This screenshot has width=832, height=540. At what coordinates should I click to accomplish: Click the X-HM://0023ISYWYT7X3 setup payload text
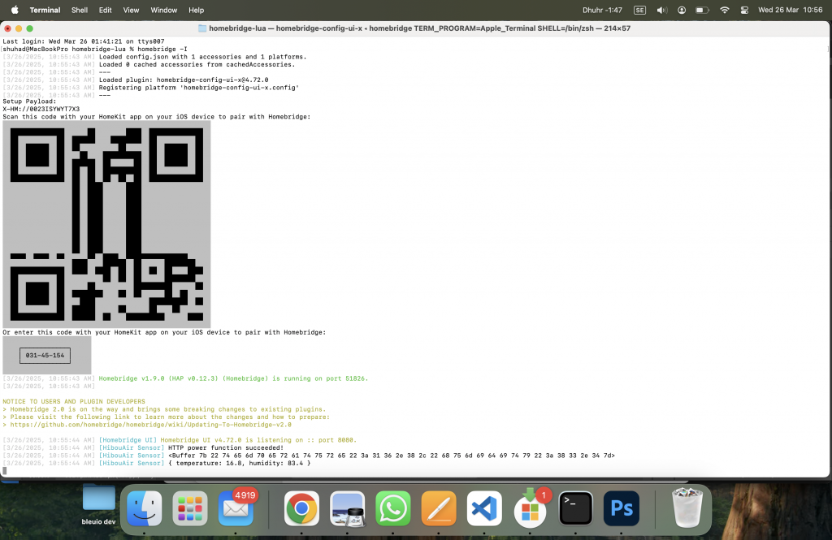(41, 109)
